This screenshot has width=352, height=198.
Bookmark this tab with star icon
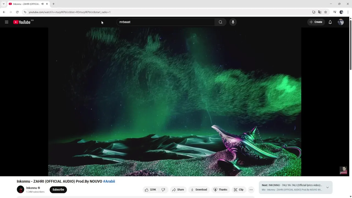pos(326,12)
